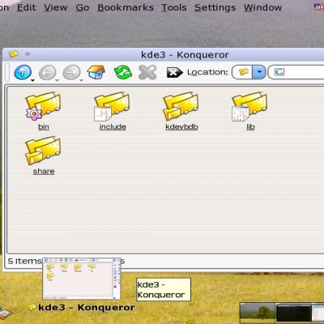The image size is (324, 324).
Task: Open the lib folder icon
Action: (x=249, y=106)
